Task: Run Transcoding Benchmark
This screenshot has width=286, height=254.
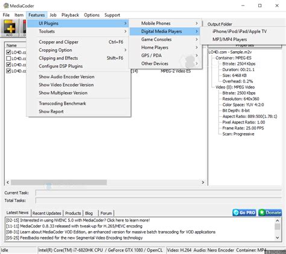Action: point(78,104)
